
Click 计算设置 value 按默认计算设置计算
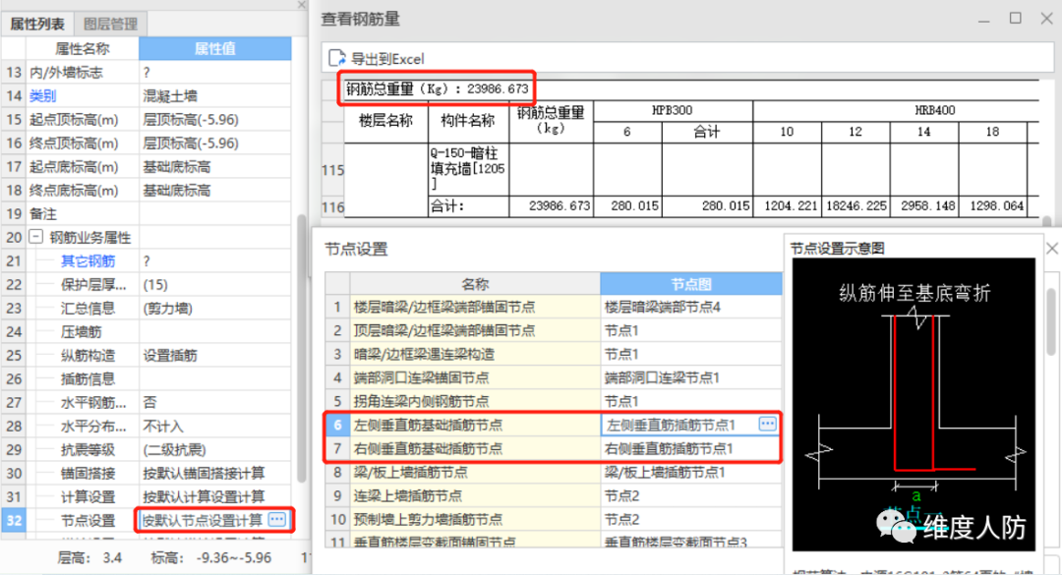pos(215,496)
